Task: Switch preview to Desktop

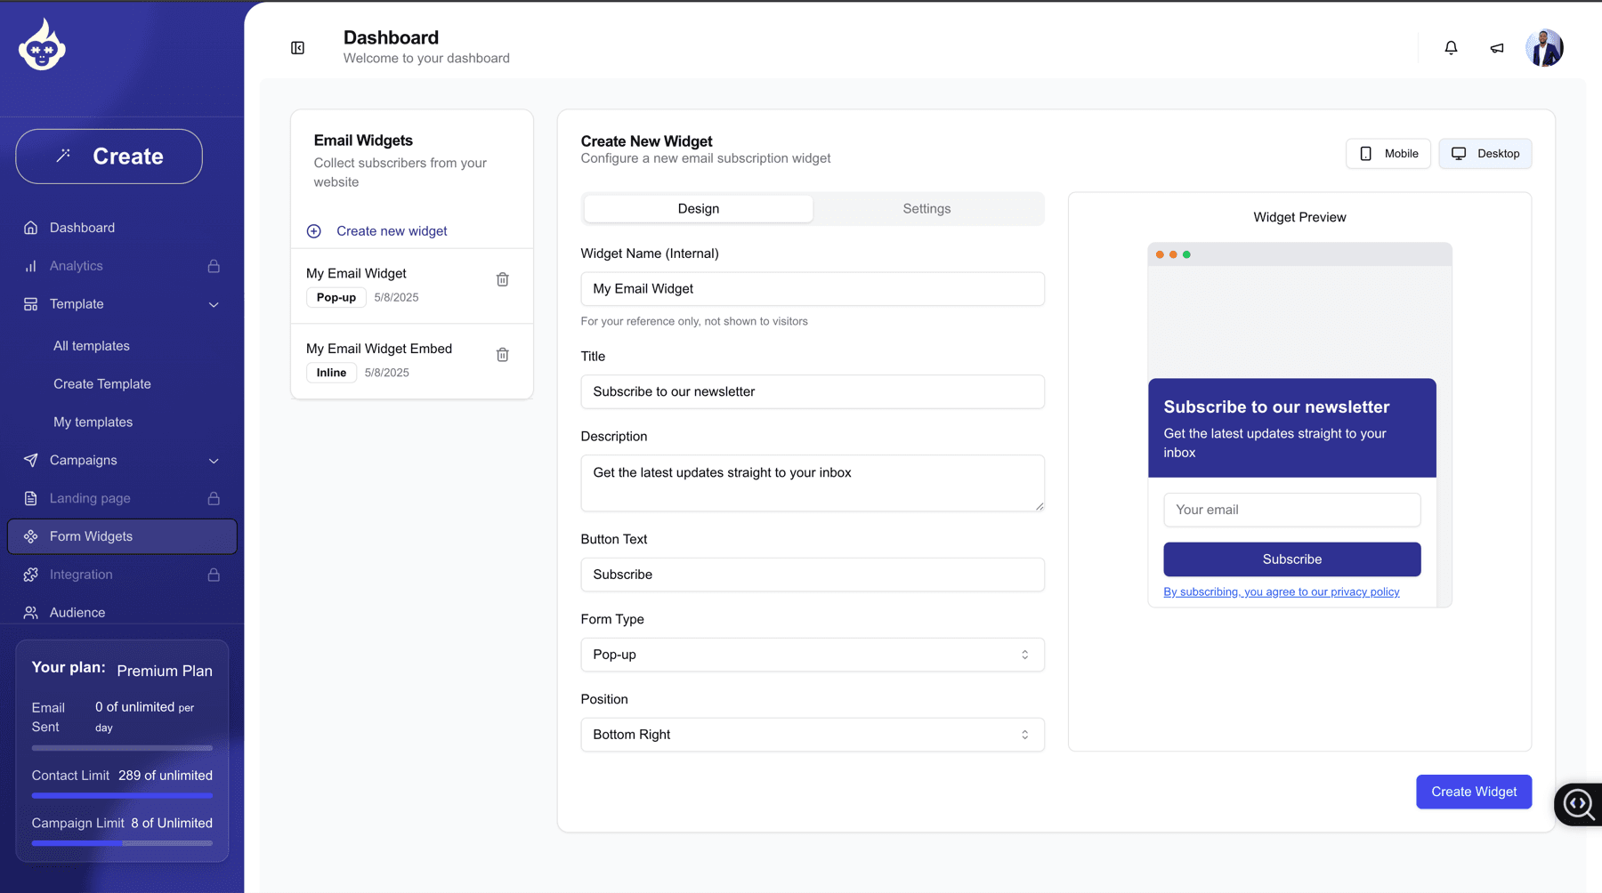Action: (1485, 154)
